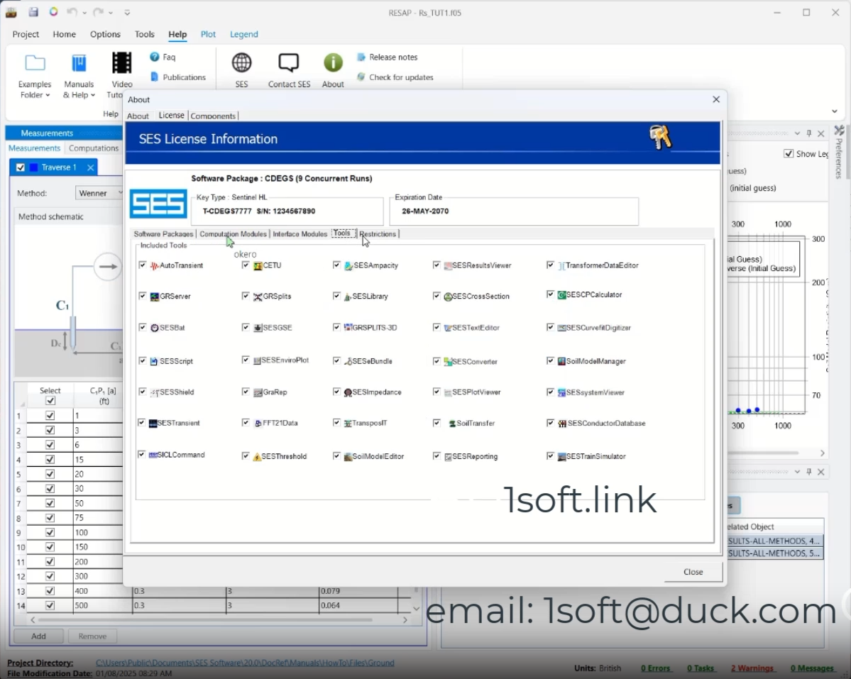Click the SoilModelManager icon

pos(561,361)
